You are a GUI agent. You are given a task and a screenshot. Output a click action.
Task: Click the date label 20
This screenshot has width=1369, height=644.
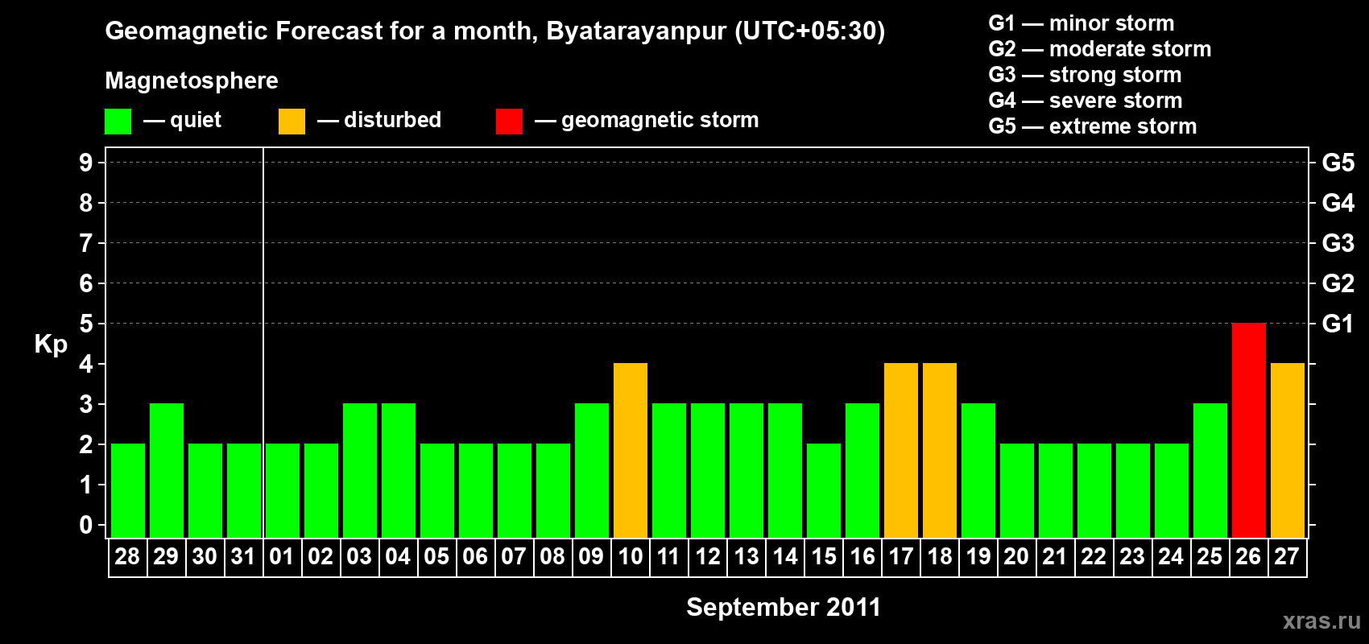click(1016, 557)
